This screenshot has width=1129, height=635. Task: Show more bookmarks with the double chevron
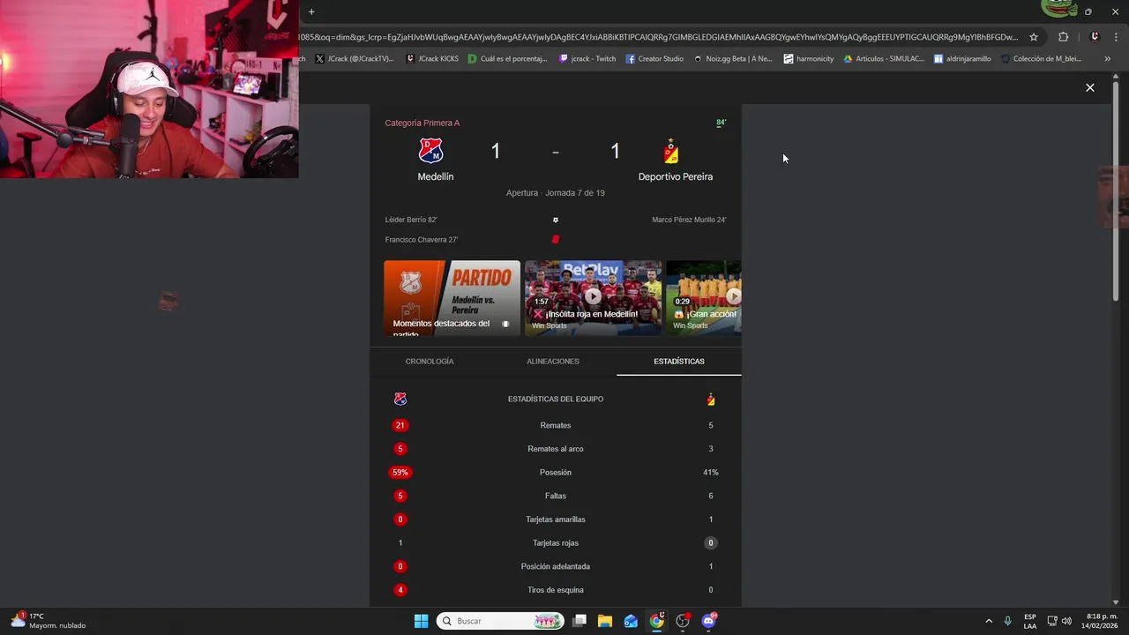click(x=1107, y=59)
